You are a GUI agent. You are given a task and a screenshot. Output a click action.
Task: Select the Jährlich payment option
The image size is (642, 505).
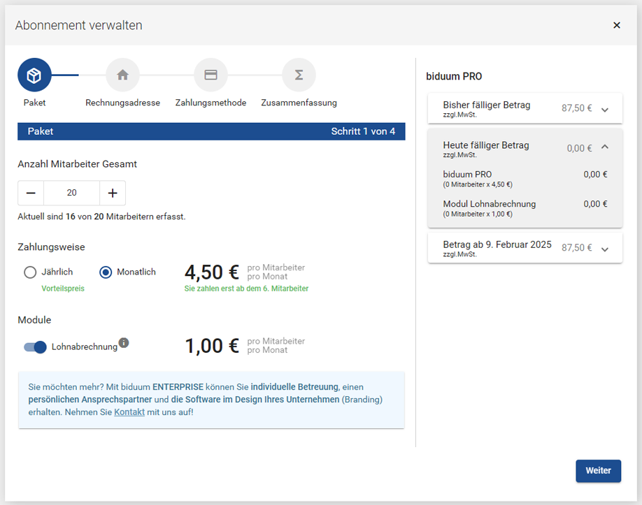[x=30, y=272]
